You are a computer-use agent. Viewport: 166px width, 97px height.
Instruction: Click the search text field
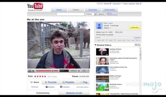pos(70,14)
